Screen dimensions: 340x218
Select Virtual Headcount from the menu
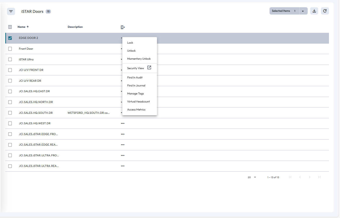point(138,101)
